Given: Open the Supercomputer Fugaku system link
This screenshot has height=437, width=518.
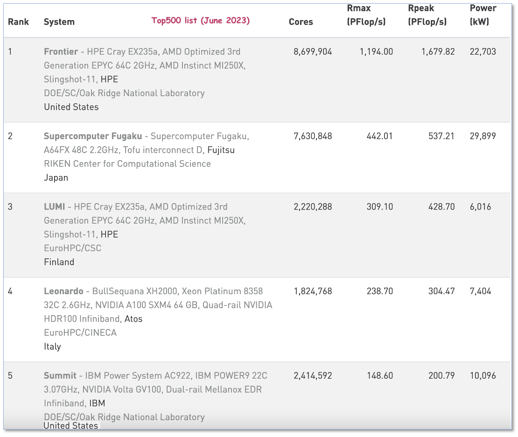Looking at the screenshot, I should pos(92,136).
